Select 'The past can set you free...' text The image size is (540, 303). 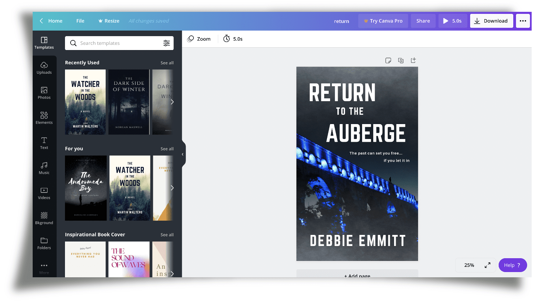point(376,153)
